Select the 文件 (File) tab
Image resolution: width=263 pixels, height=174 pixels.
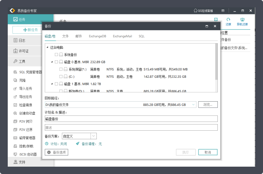(65, 36)
